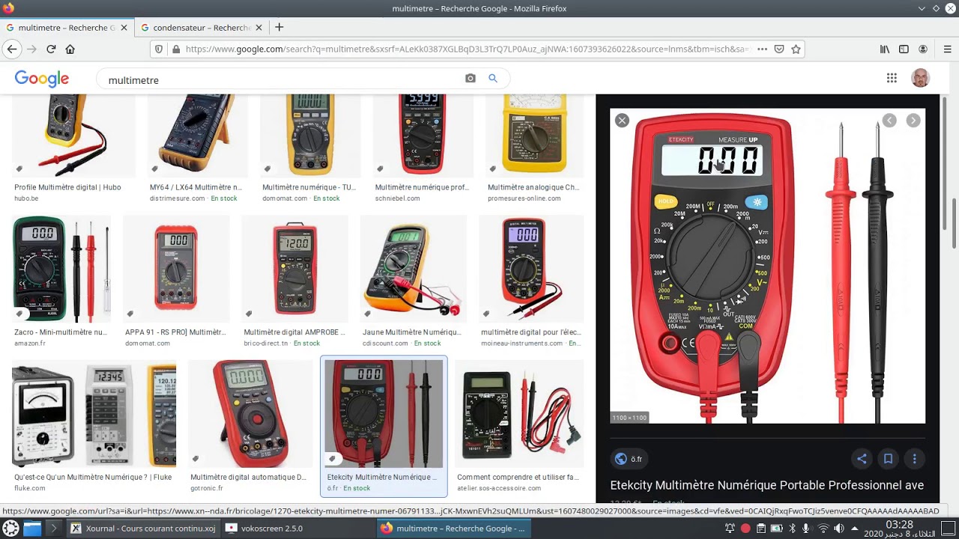The width and height of the screenshot is (959, 539).
Task: Open the Google apps grid
Action: pos(892,78)
